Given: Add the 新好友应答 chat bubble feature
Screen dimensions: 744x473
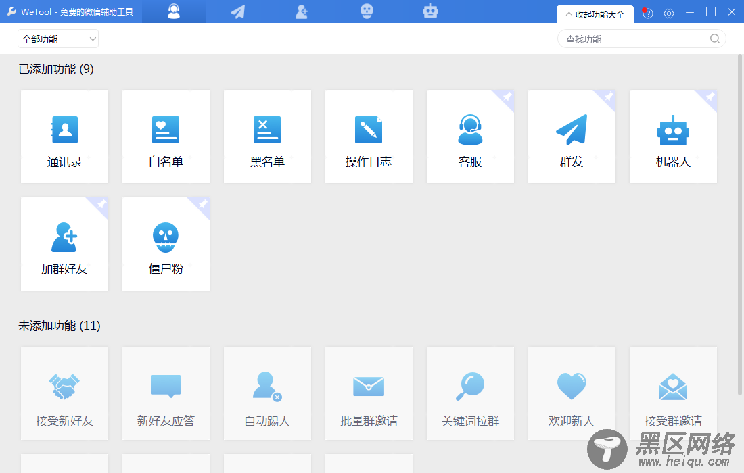Looking at the screenshot, I should 166,393.
